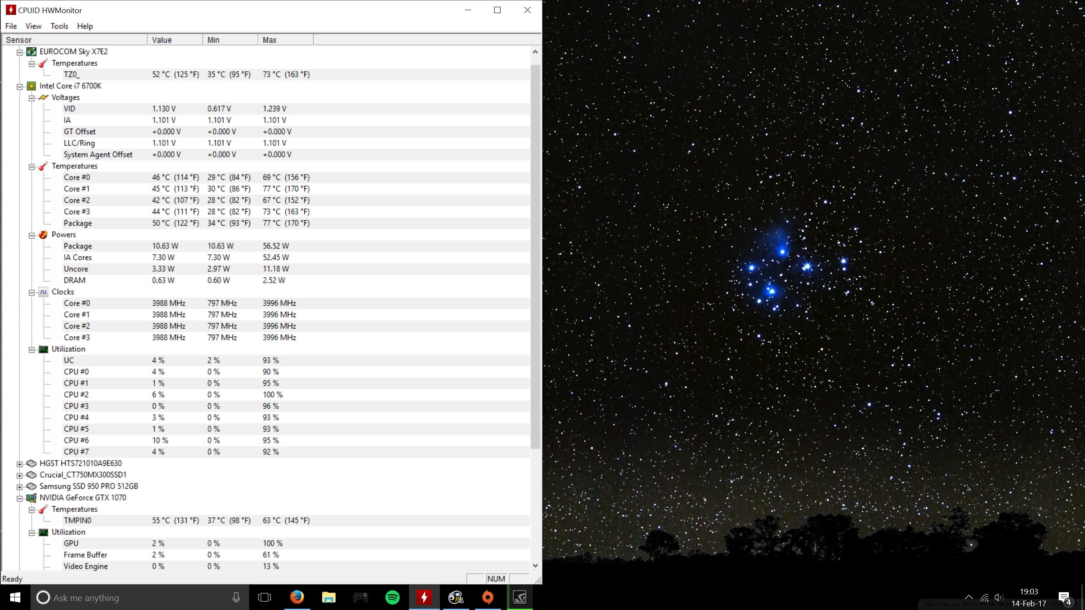The width and height of the screenshot is (1085, 610).
Task: Click the HWMonitor title bar logo icon
Action: point(11,10)
